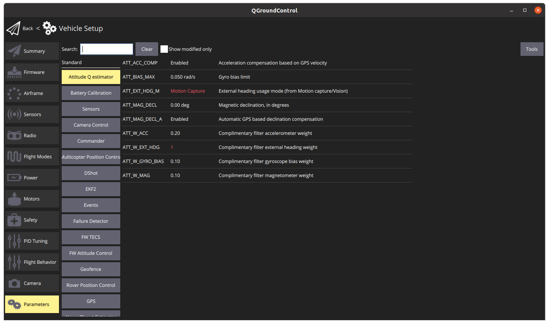
Task: Click the Flight Modes wave icon
Action: coord(14,157)
